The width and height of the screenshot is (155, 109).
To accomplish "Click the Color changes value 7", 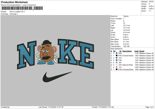I will click(x=124, y=19).
